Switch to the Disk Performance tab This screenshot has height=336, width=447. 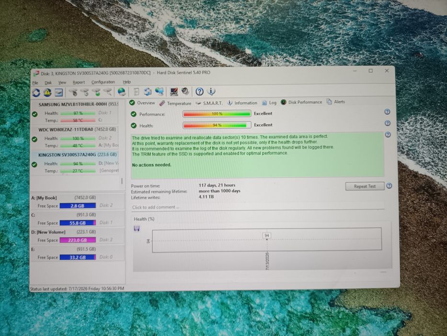[301, 102]
